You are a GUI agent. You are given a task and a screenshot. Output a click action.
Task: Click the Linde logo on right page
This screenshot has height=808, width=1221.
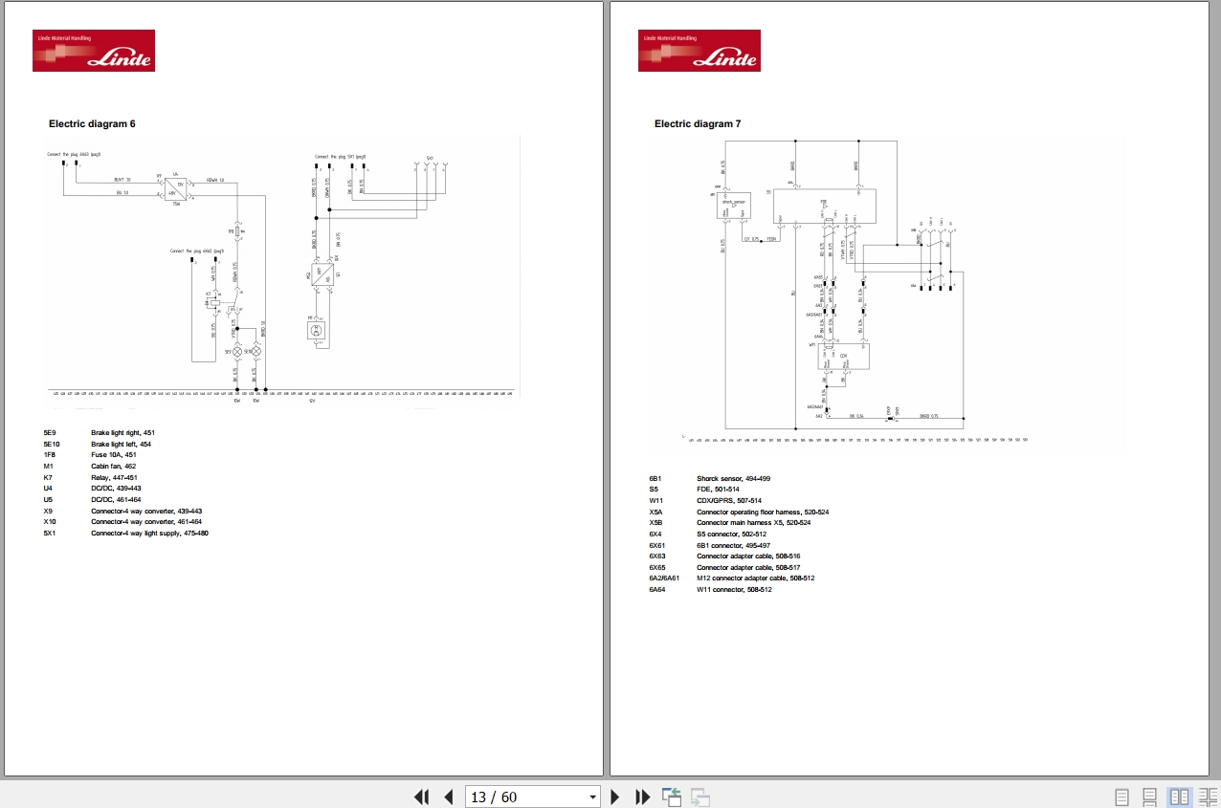(699, 51)
